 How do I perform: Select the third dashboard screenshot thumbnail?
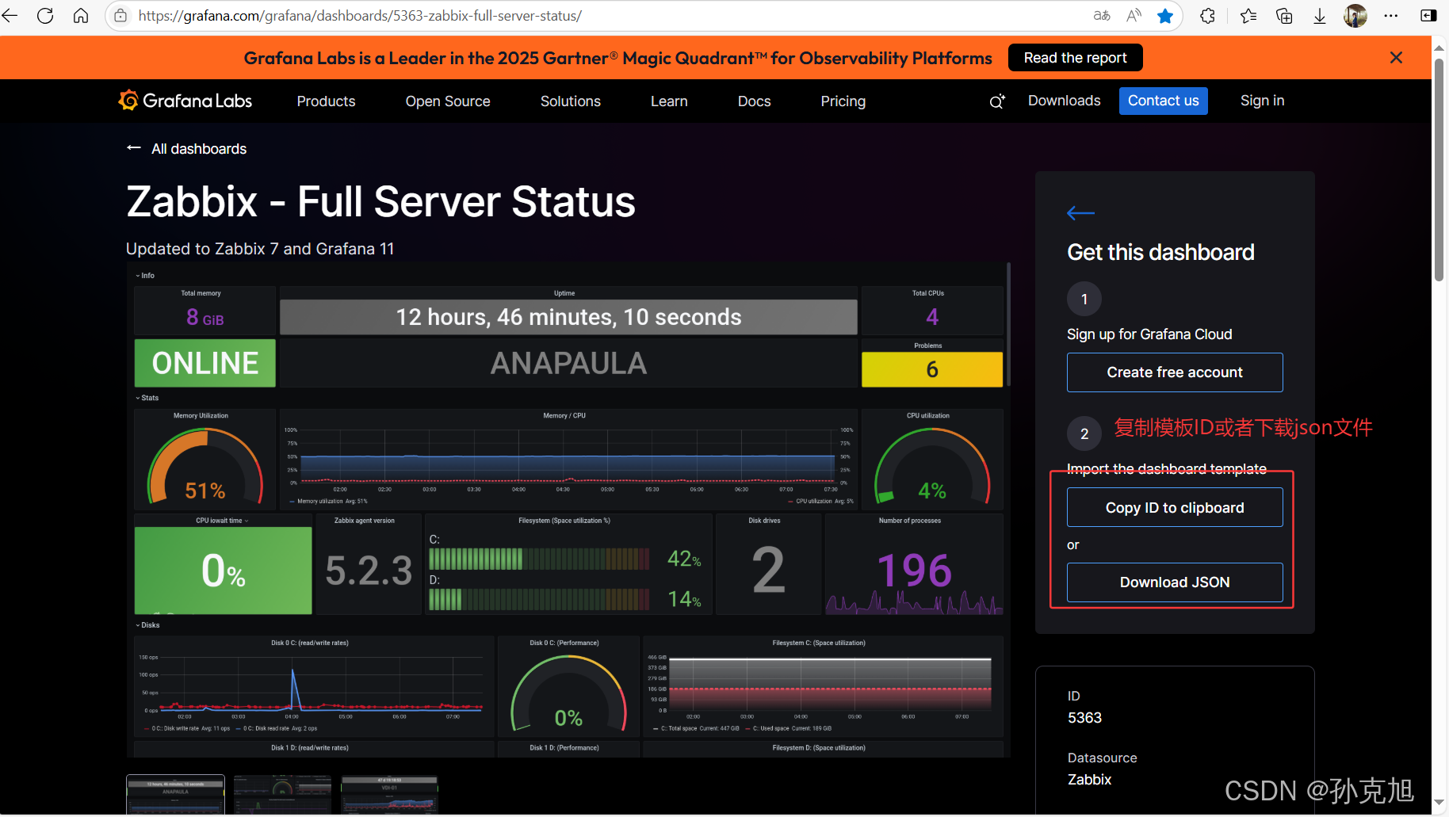click(389, 795)
